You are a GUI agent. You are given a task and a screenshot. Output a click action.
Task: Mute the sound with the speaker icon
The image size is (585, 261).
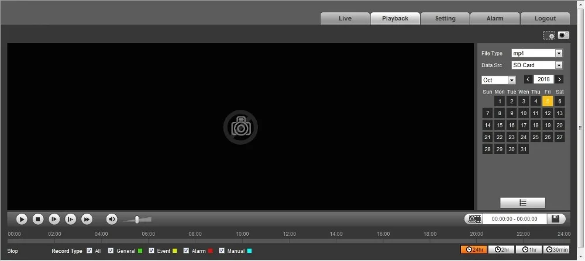[x=112, y=220]
